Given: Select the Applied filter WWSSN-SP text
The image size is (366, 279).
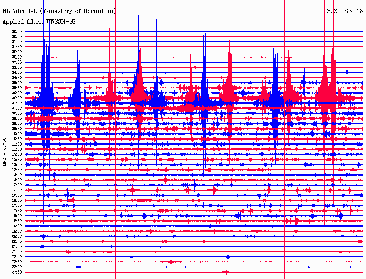Looking at the screenshot, I should tap(39, 22).
